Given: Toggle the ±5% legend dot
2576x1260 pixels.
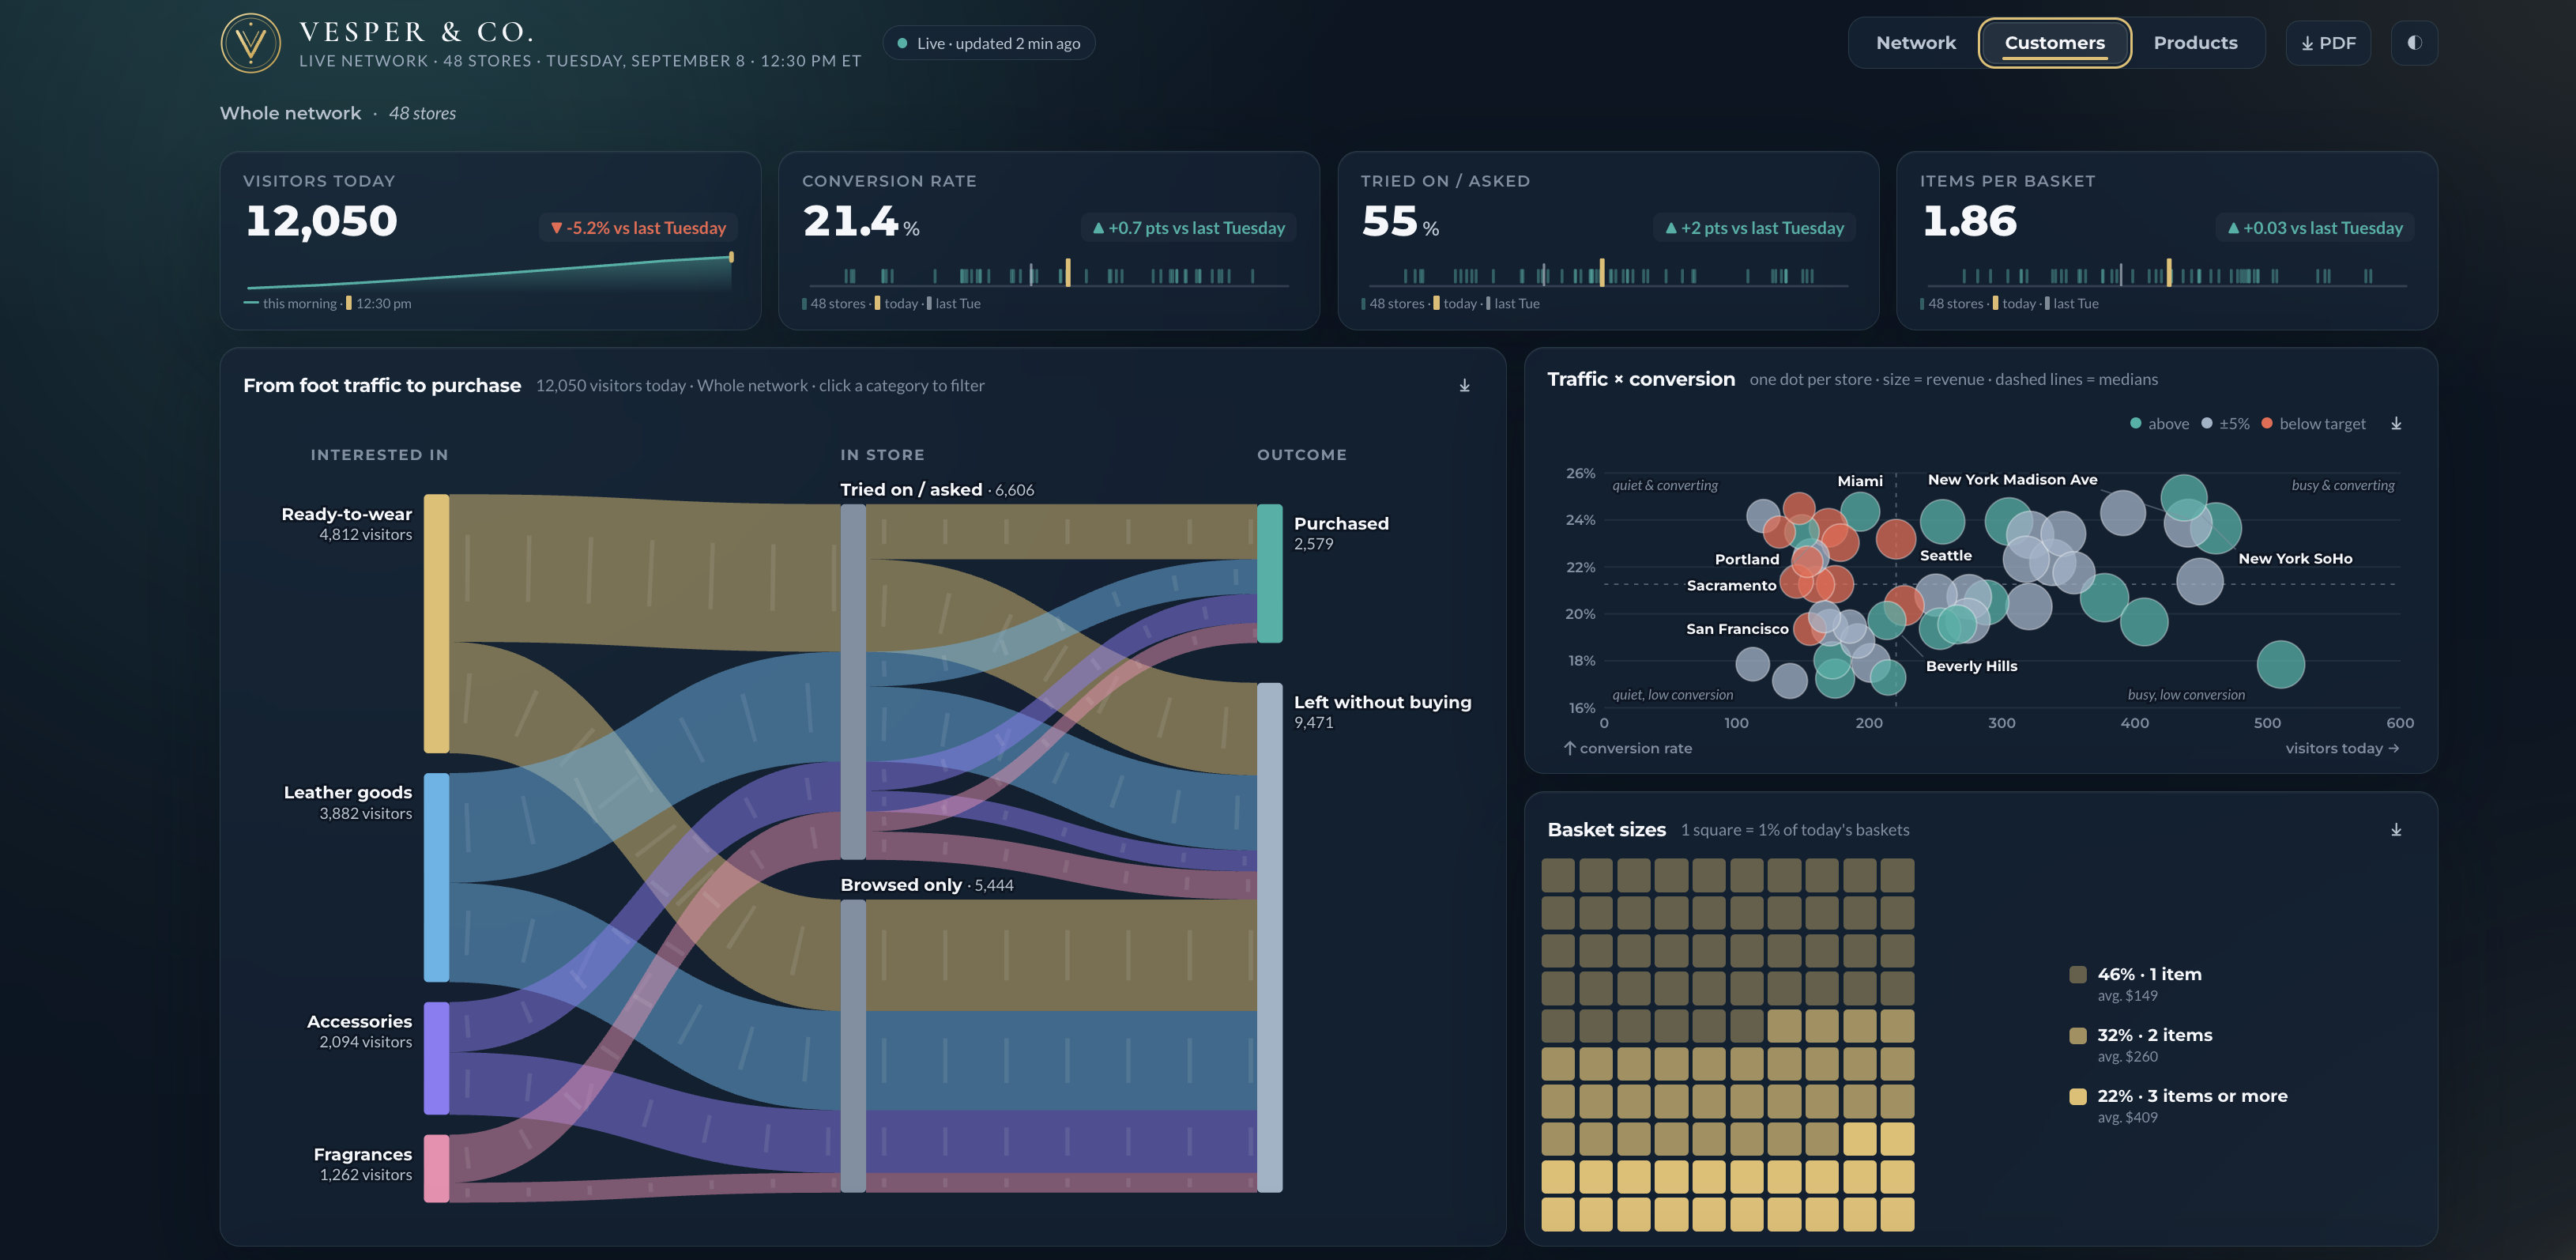Looking at the screenshot, I should pyautogui.click(x=2206, y=423).
